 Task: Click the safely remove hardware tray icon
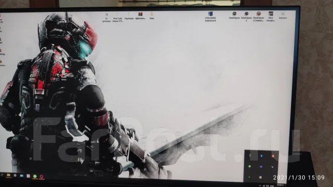pos(250,156)
